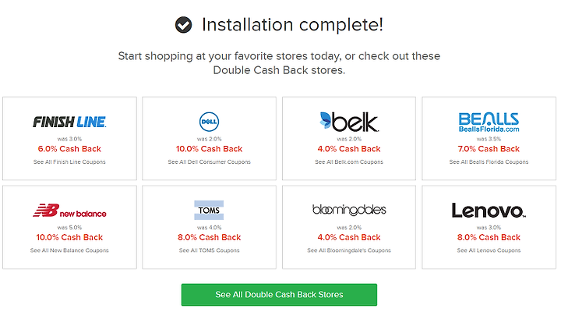Open See All Finish Line Coupons link
Screen dimensions: 561x312
point(69,162)
